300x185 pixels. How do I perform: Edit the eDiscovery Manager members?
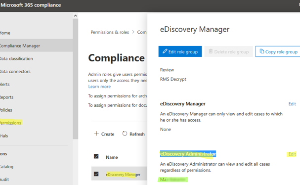[x=292, y=104]
